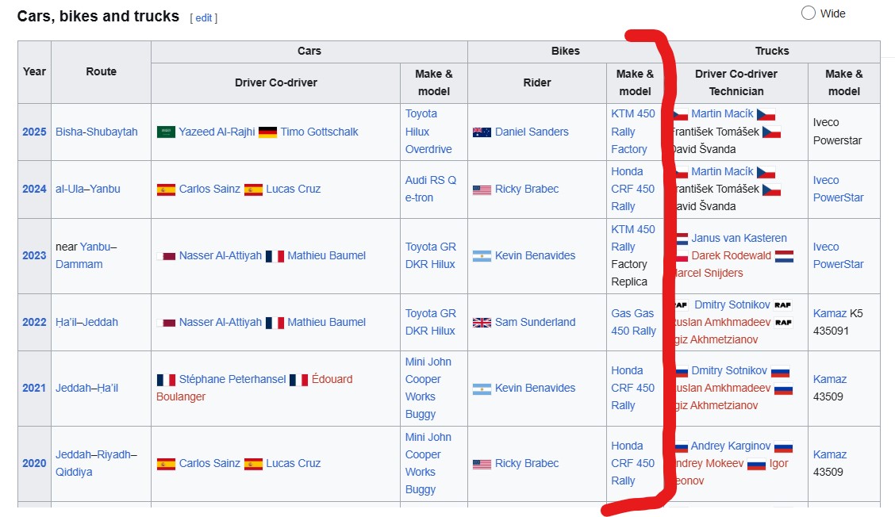Viewport: 895px width, 517px height.
Task: Click the edit link next to section heading
Action: tap(204, 17)
